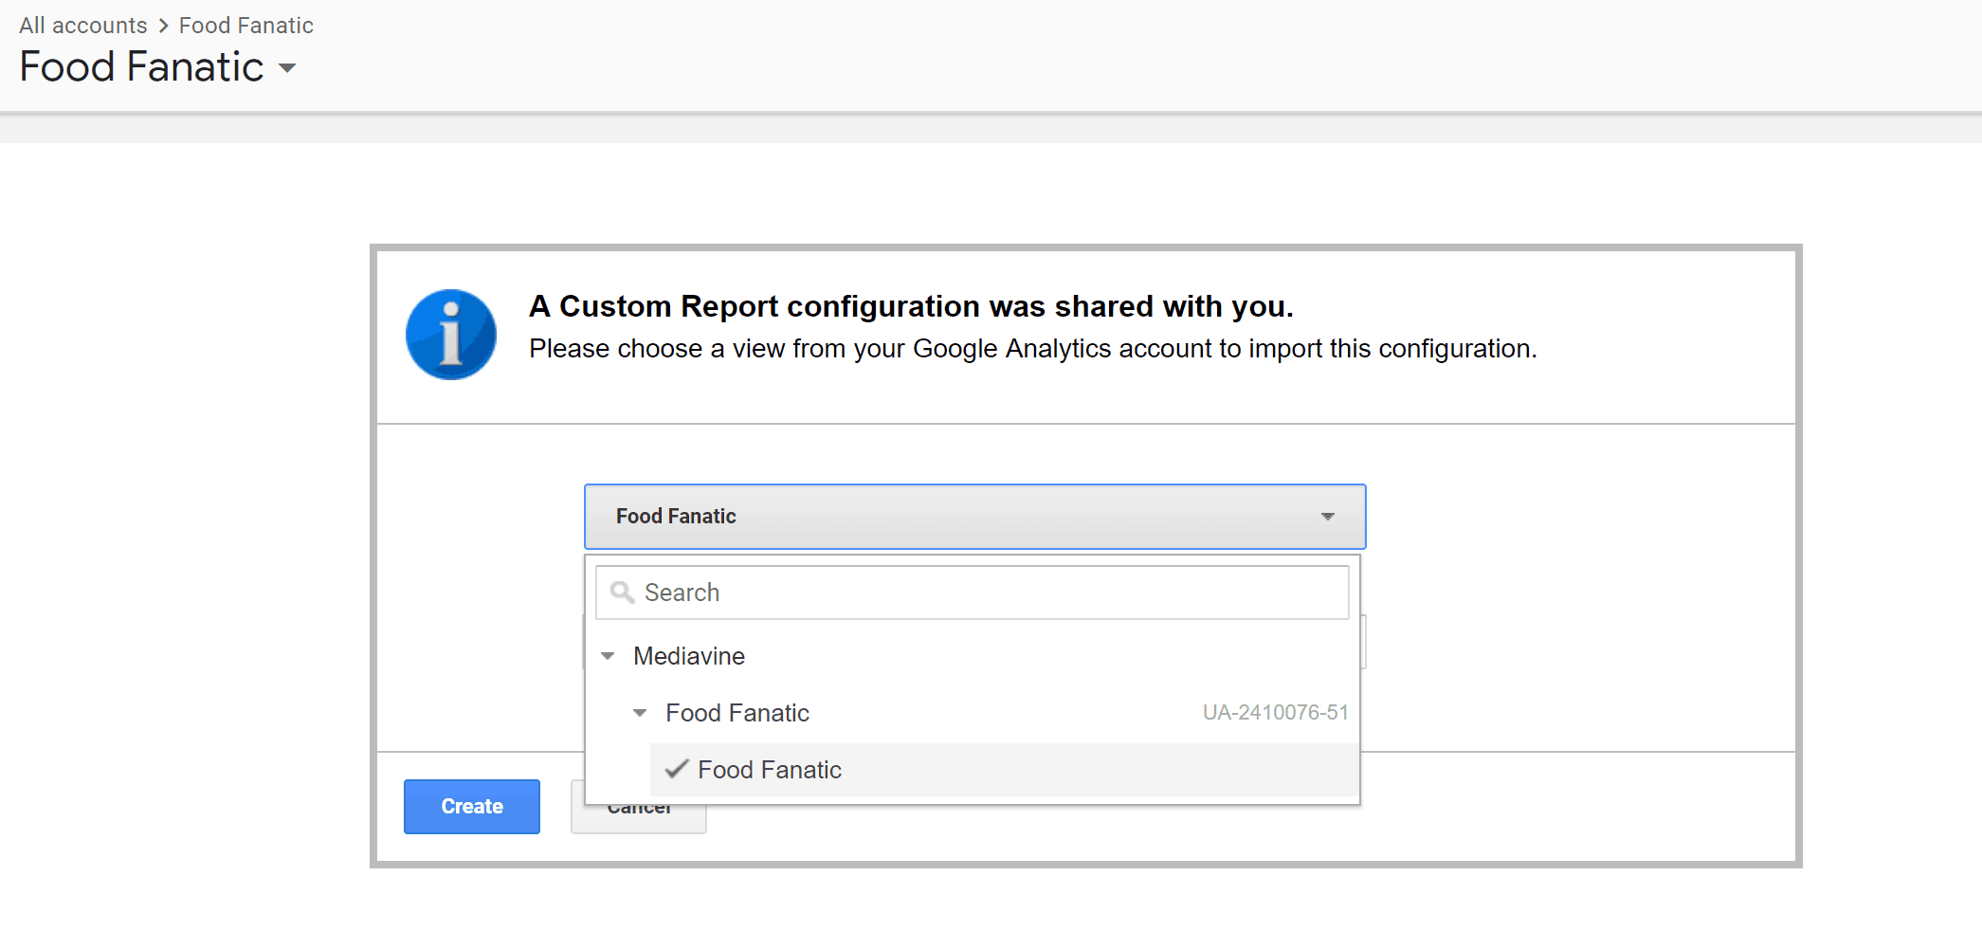The height and width of the screenshot is (949, 1982).
Task: Open the Food Fanatic view selector dropdown
Action: [974, 517]
